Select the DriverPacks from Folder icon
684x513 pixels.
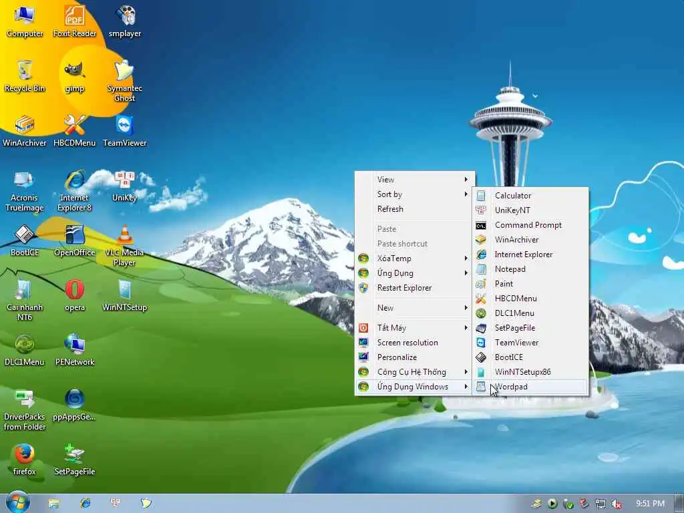pyautogui.click(x=25, y=410)
